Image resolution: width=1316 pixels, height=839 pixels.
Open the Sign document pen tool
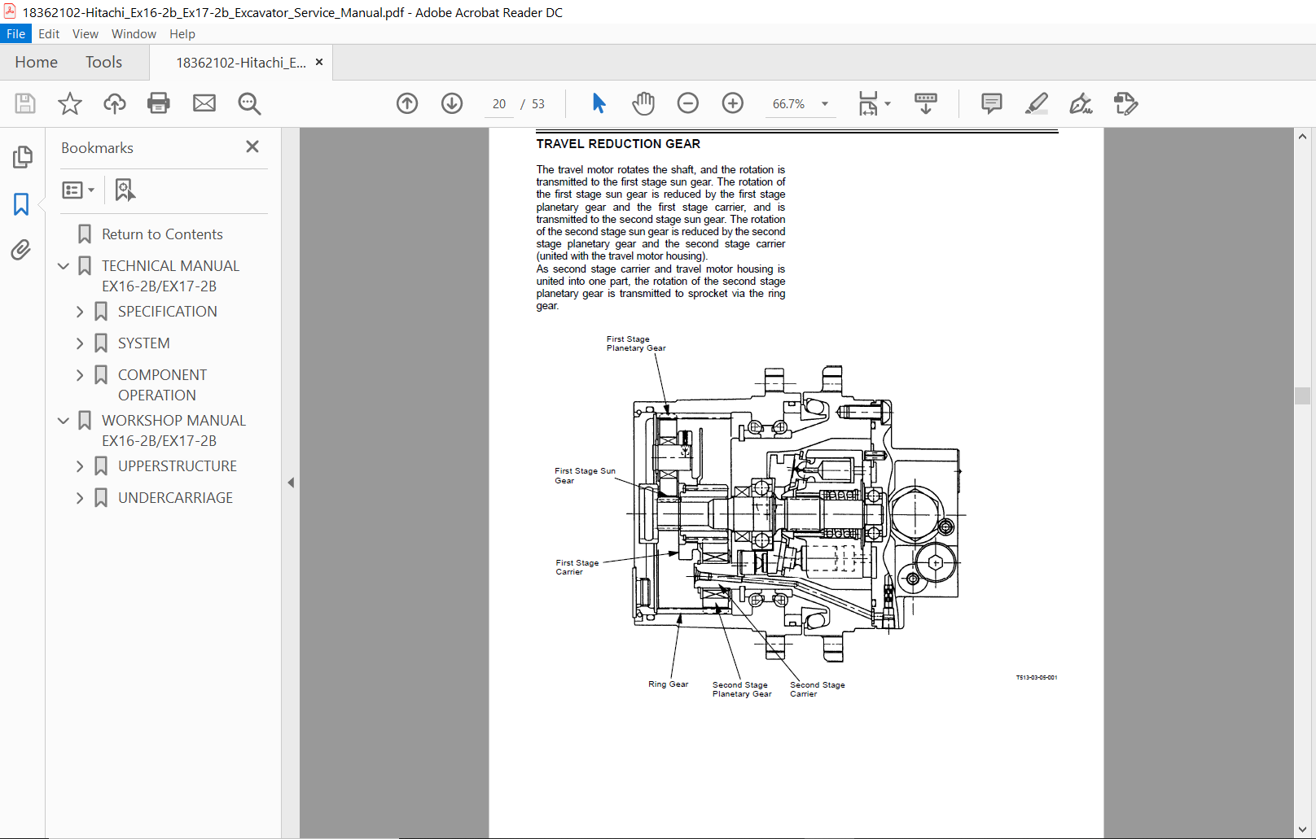point(1081,103)
